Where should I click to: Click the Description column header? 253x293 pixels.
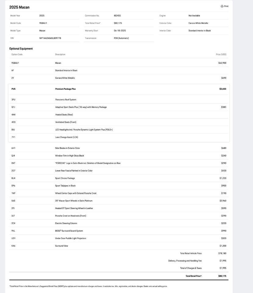click(x=60, y=54)
